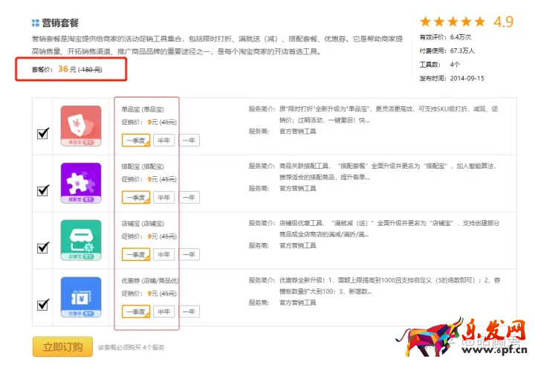Viewport: 535px width, 365px height.
Task: Click the blue 优惠券 coupon icon
Action: 81,297
